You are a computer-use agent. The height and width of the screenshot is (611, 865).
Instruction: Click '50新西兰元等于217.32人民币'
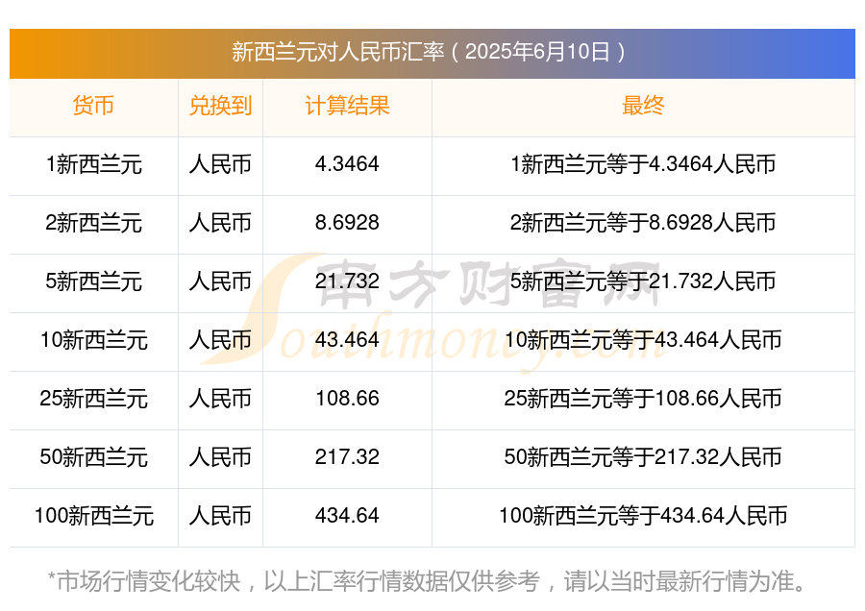(x=643, y=457)
